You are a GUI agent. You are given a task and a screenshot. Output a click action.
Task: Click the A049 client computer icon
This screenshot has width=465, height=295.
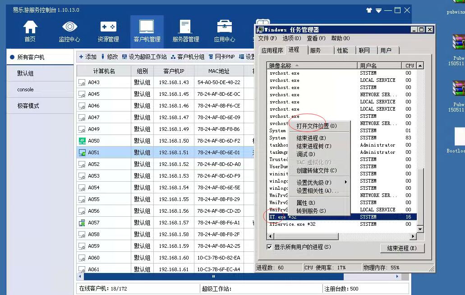82,129
